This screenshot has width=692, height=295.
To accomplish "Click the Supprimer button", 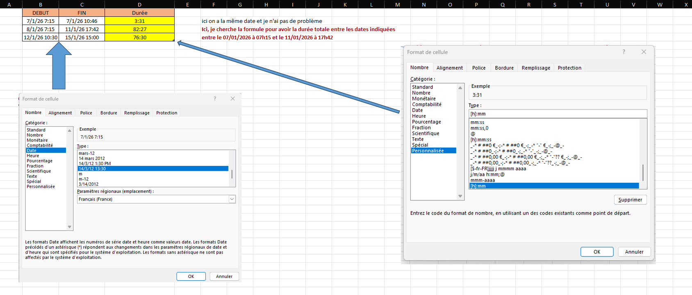I will (x=630, y=200).
